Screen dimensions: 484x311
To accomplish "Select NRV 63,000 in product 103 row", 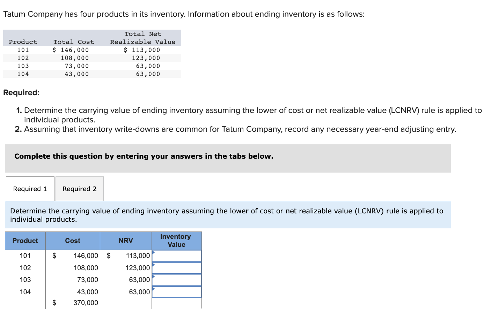I will 139,280.
